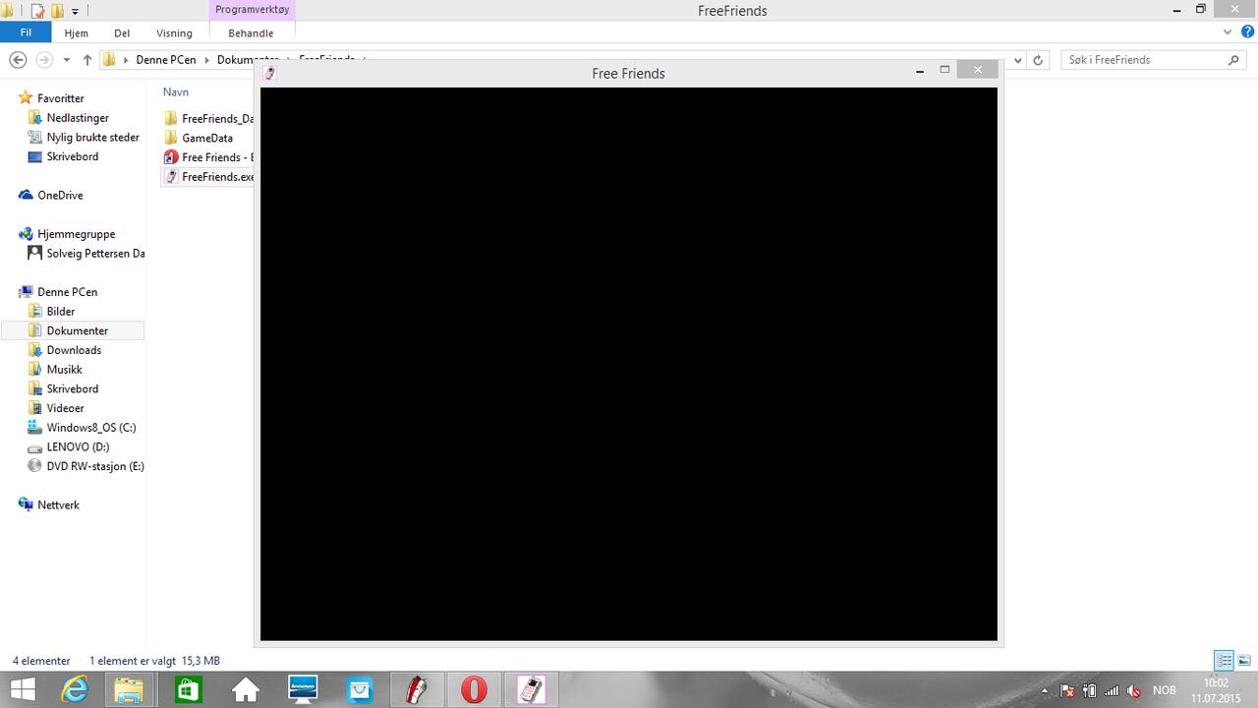Go up one folder level with the up arrow
Screen dimensions: 1258x708
click(x=87, y=60)
